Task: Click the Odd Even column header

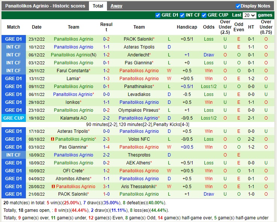Action: [239, 27]
